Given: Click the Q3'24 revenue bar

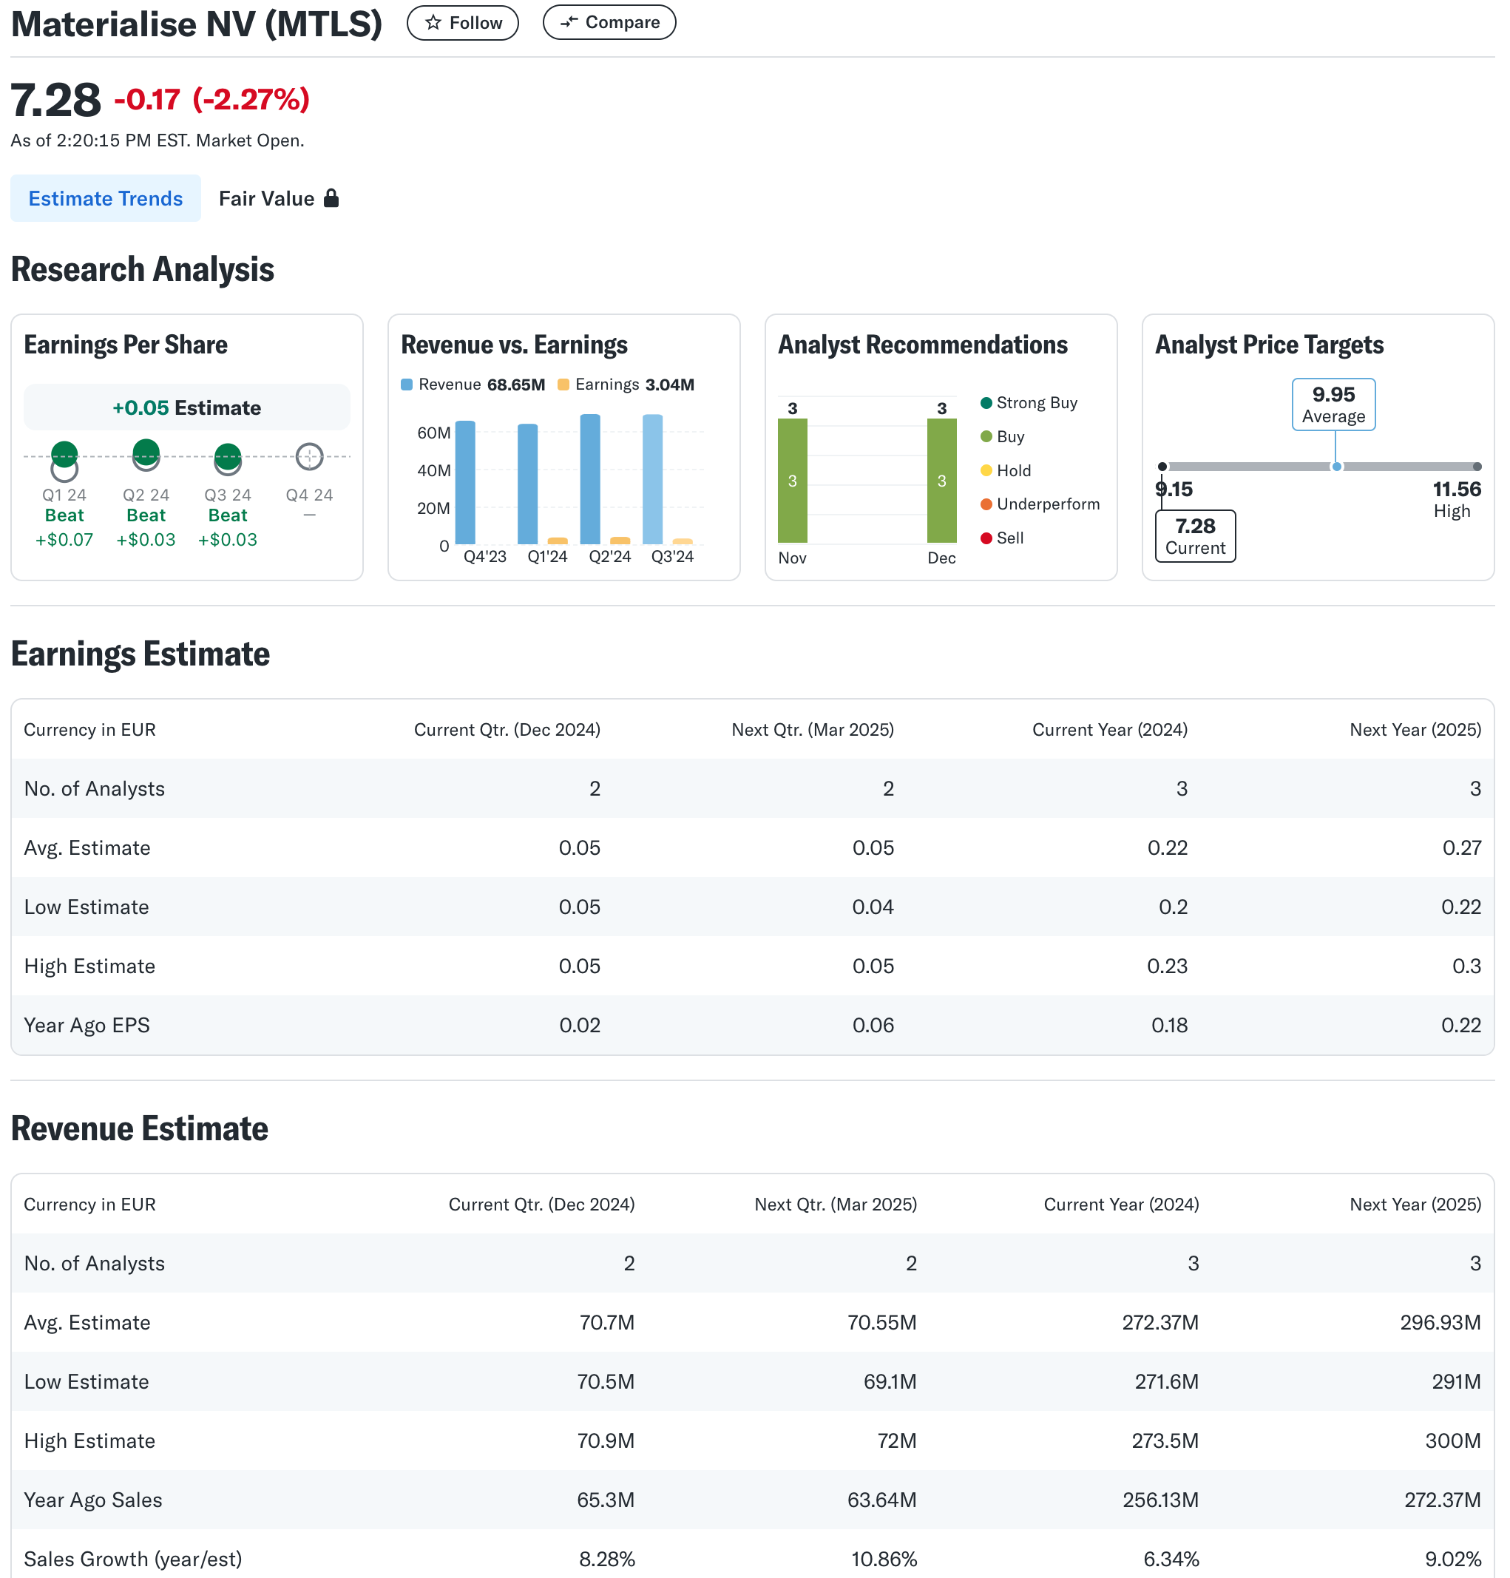Looking at the screenshot, I should 652,478.
